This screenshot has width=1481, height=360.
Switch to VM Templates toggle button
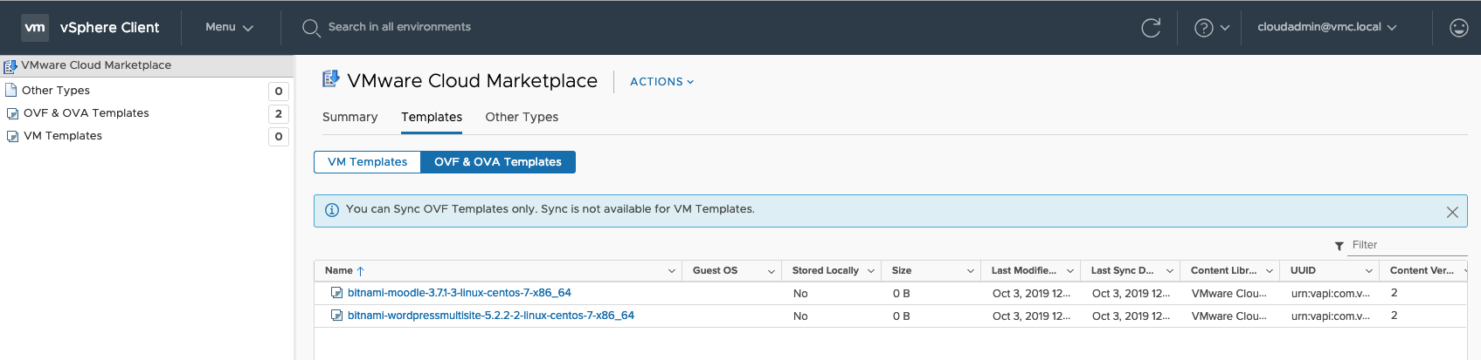tap(367, 162)
